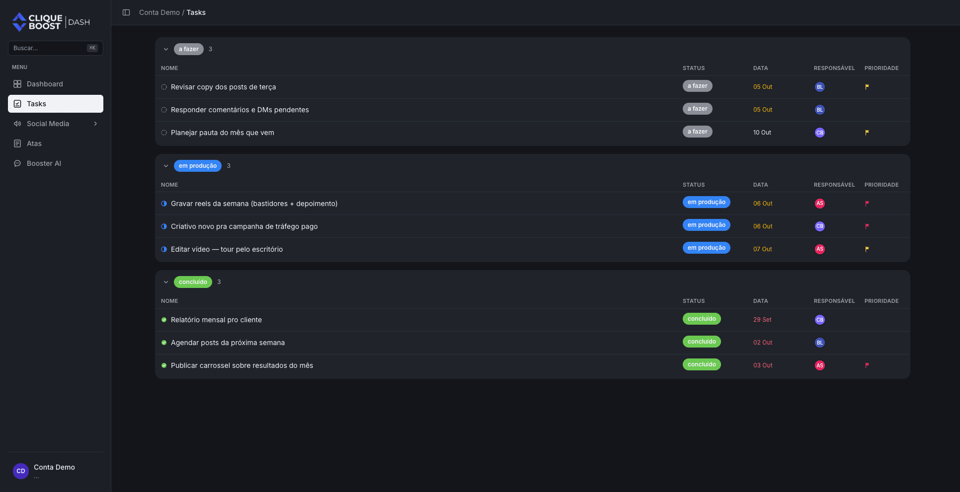Click AS avatar on 'Editar vídeo' row
Viewport: 960px width, 492px height.
[x=820, y=249]
